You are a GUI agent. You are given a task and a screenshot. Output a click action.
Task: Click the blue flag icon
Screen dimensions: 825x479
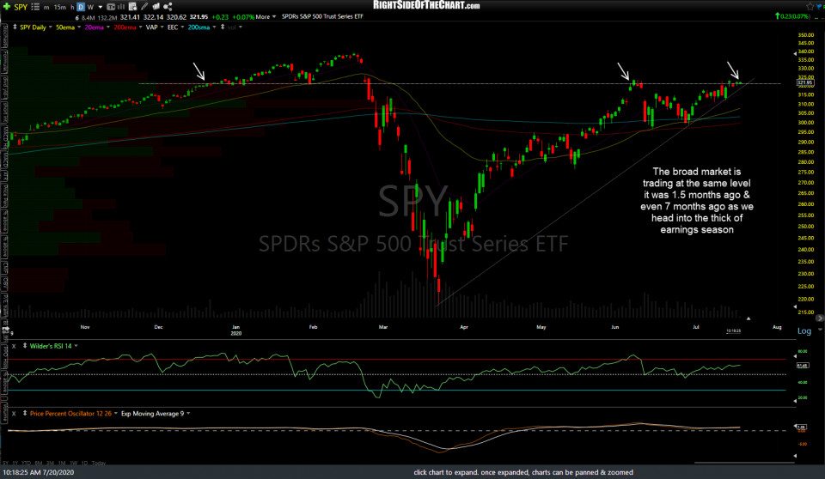(x=820, y=6)
